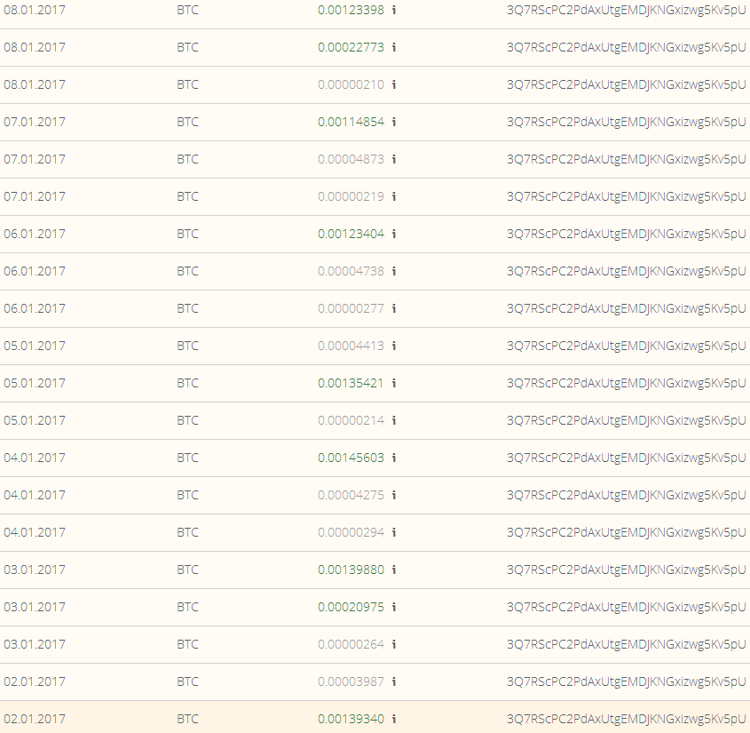This screenshot has width=750, height=733.
Task: Select the amount 0.00139880
Action: point(351,570)
